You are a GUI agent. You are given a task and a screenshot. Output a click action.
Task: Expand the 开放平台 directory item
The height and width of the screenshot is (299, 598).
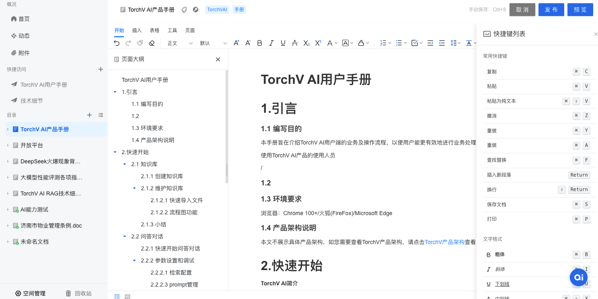click(x=8, y=145)
